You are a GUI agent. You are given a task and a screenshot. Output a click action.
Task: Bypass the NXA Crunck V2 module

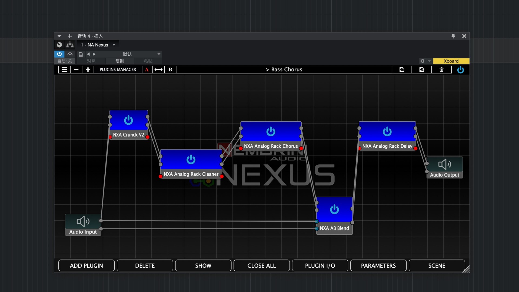[128, 120]
